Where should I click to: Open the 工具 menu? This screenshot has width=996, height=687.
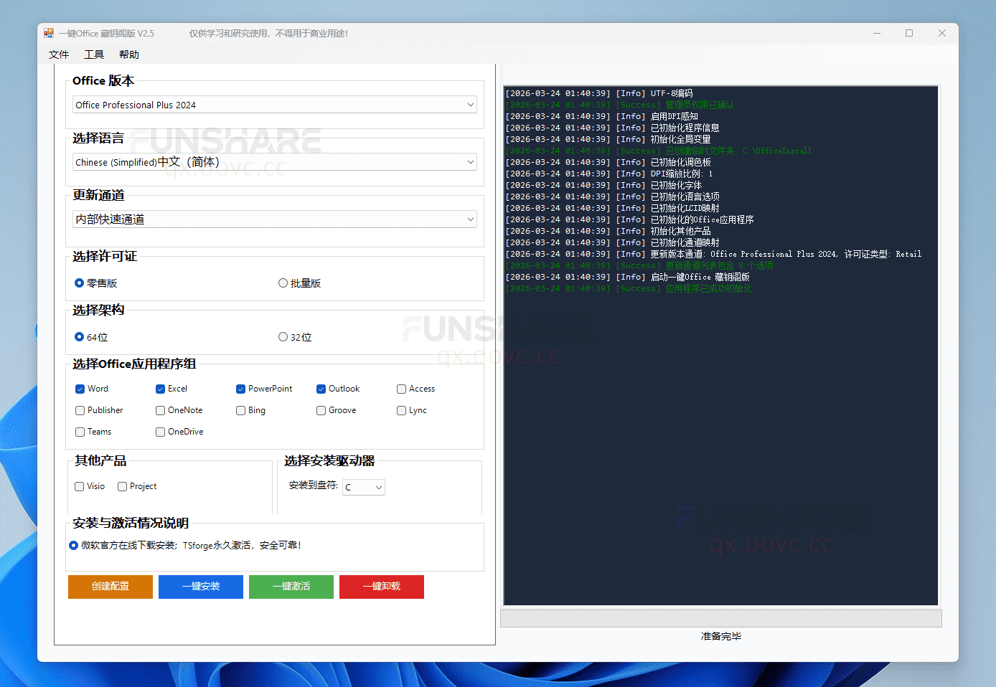[x=94, y=54]
